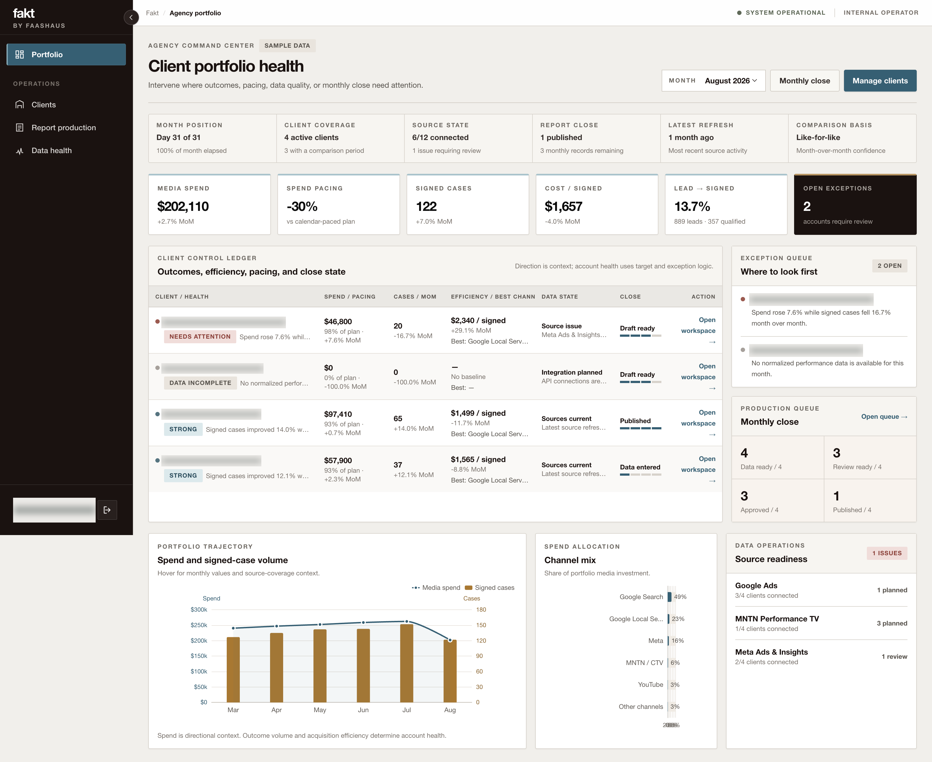Click the Published 1 tile
The image size is (932, 762).
(x=870, y=500)
